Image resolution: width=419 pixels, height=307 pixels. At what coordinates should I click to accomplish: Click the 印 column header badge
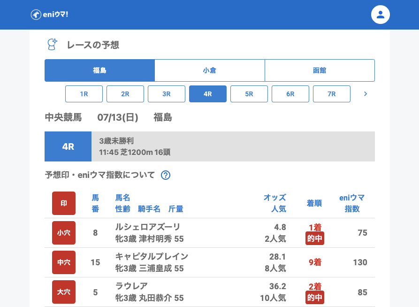pyautogui.click(x=64, y=203)
